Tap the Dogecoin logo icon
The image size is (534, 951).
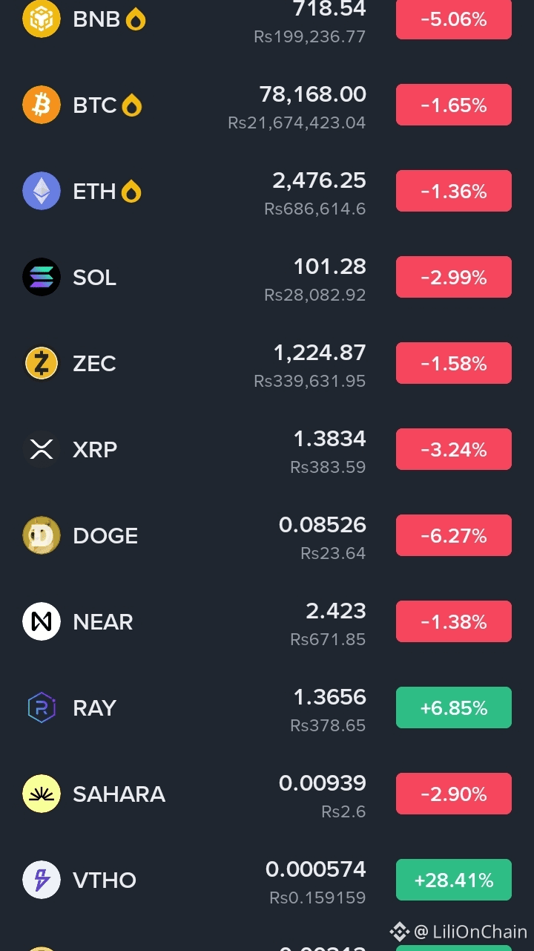42,535
